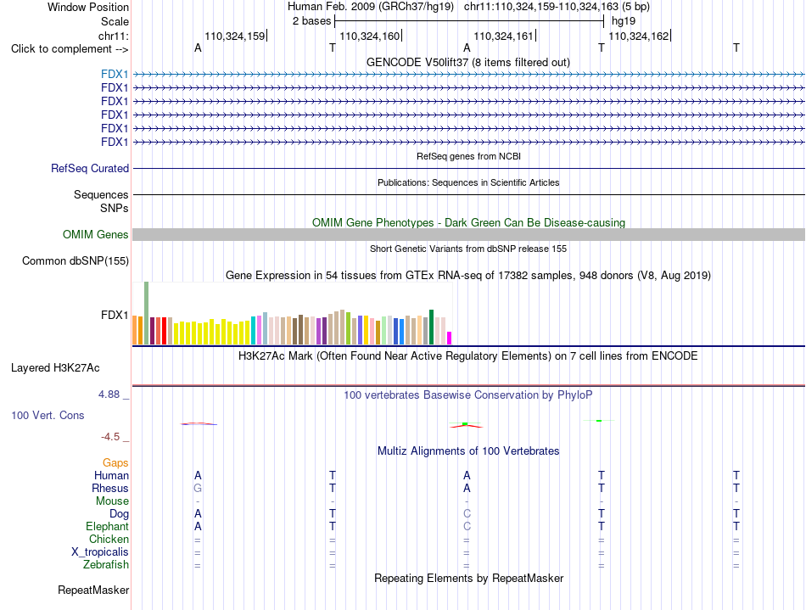Click the hg19 label beside scale bar
806x610 pixels.
click(x=624, y=21)
